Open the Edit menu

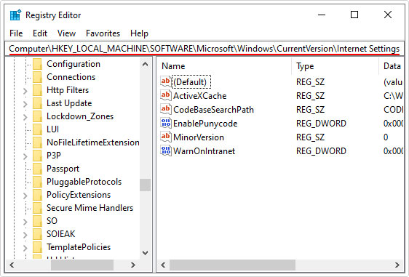[40, 33]
